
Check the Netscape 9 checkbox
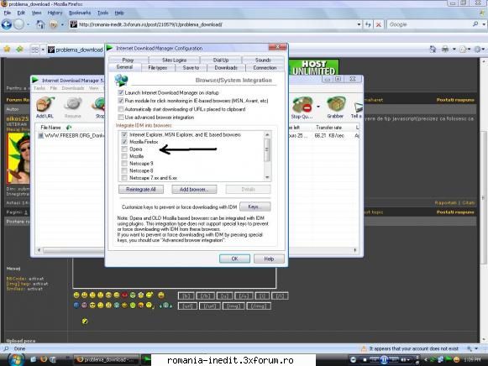pyautogui.click(x=124, y=163)
